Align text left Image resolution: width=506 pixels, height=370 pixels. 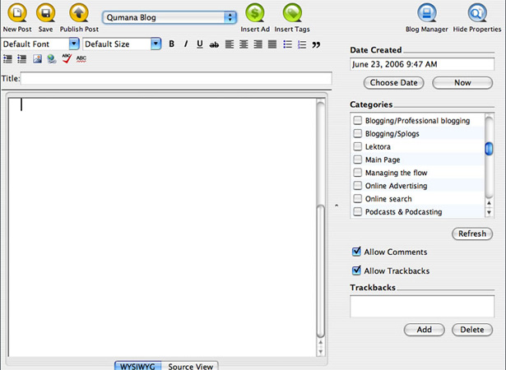230,44
